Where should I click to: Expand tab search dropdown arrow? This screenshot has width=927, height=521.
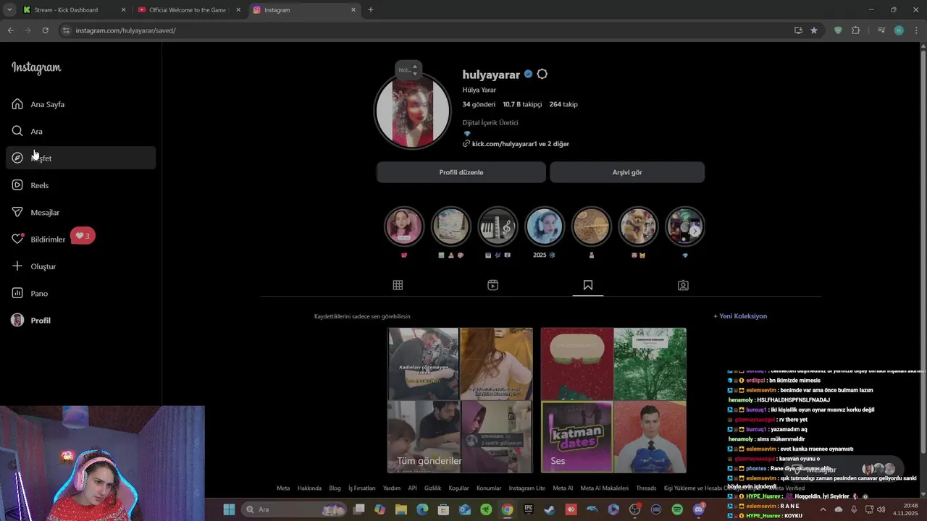point(9,10)
